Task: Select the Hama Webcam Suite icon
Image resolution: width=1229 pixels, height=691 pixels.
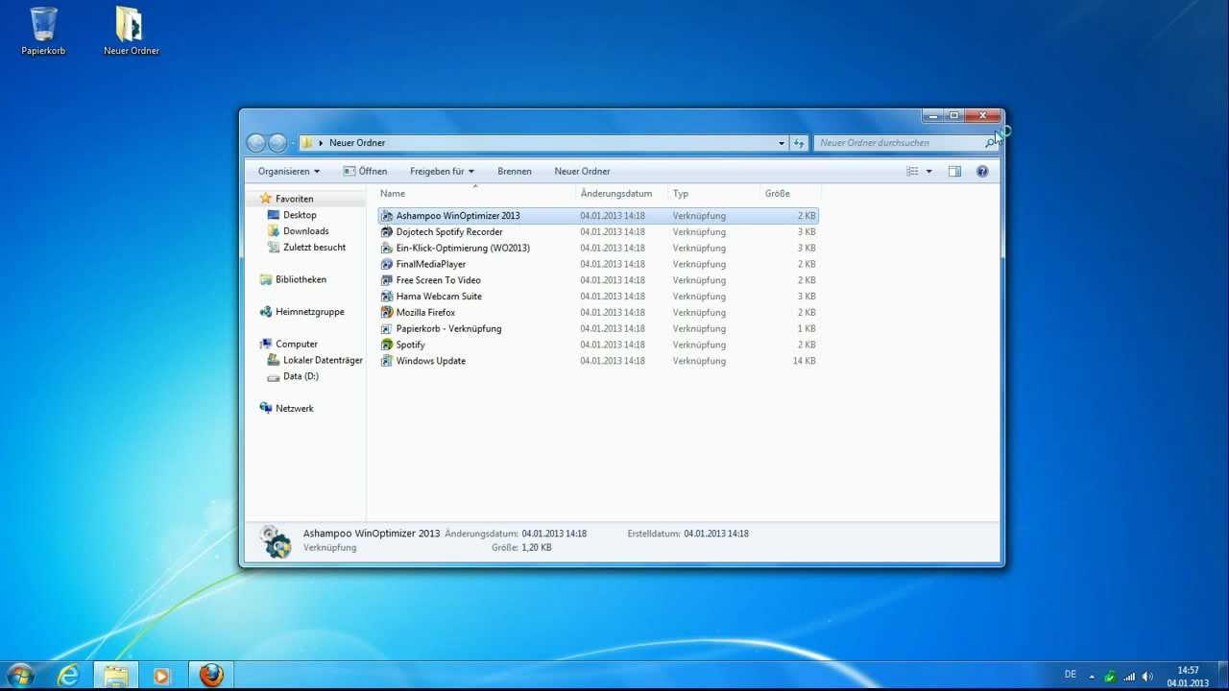Action: pos(387,297)
